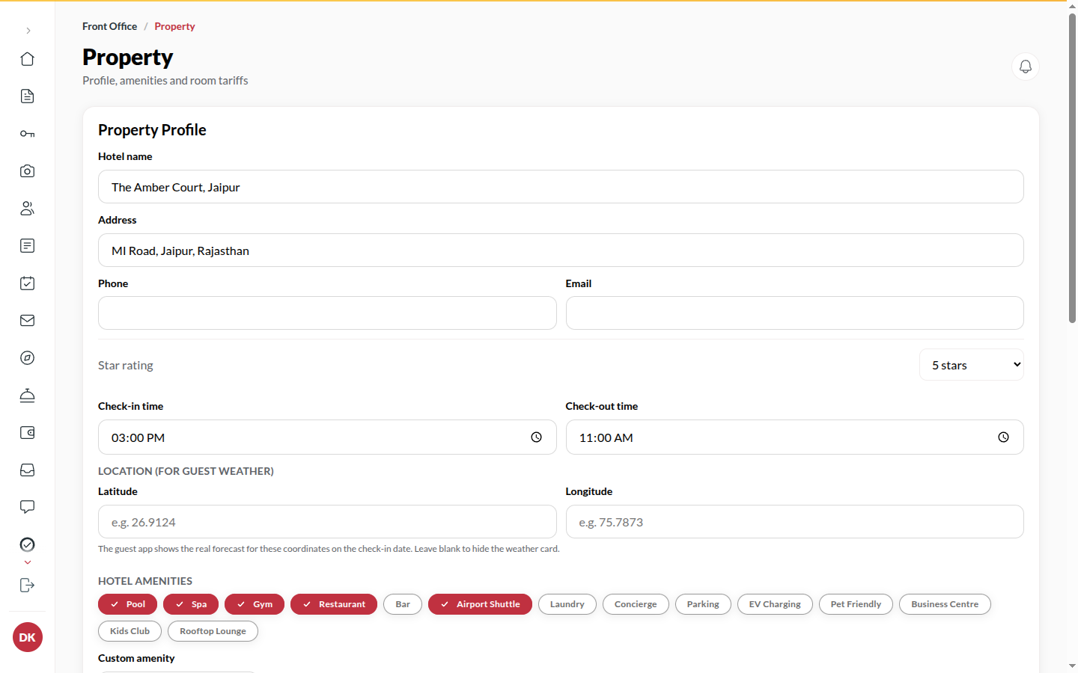Open the wallet icon in sidebar
This screenshot has height=673, width=1078.
click(x=28, y=433)
